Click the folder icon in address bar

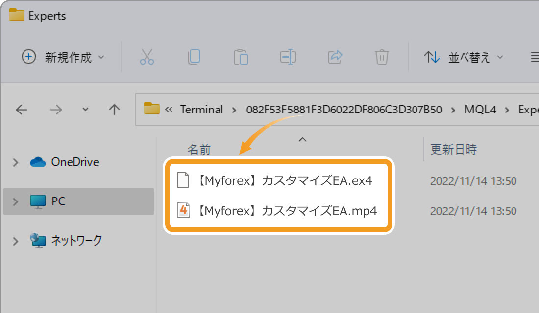(151, 109)
